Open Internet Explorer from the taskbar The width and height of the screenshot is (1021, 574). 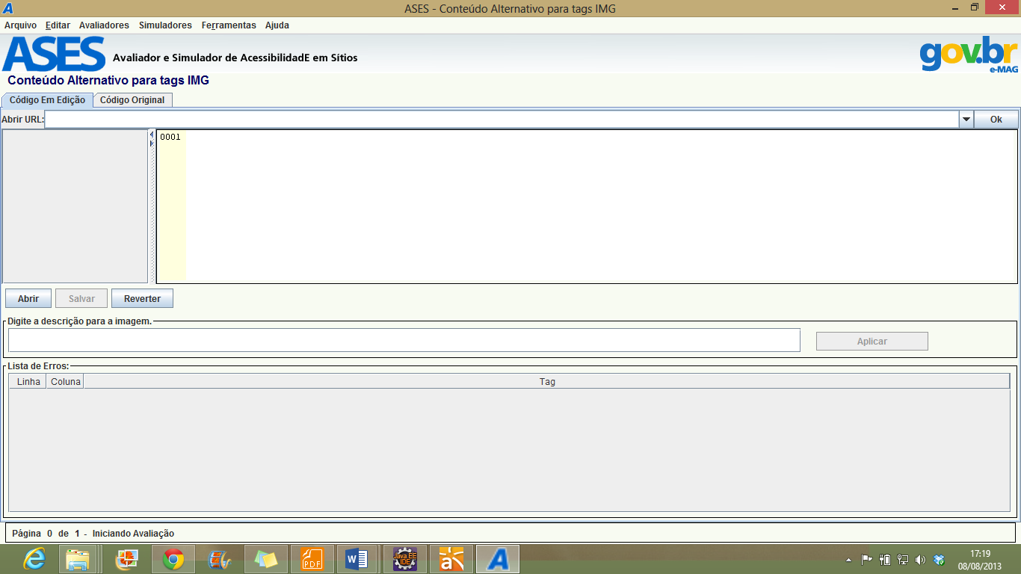pyautogui.click(x=34, y=559)
